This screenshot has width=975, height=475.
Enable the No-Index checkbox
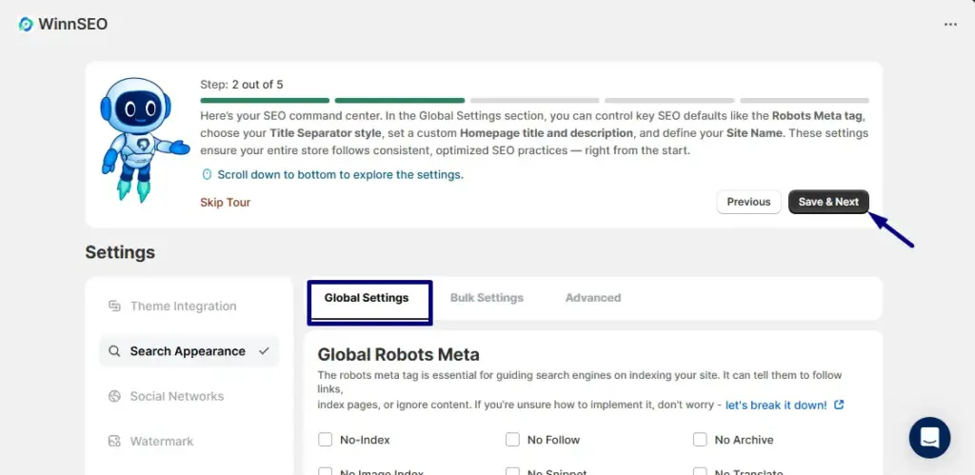coord(326,440)
